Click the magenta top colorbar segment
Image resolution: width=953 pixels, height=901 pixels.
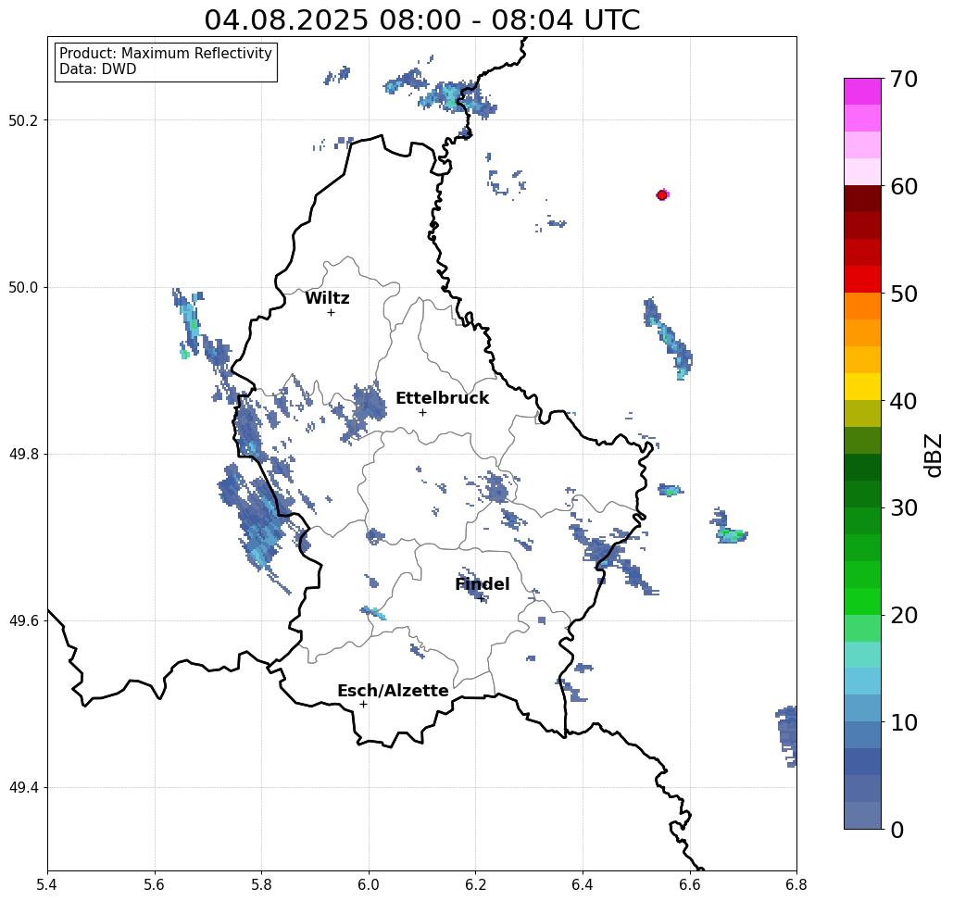coord(862,92)
